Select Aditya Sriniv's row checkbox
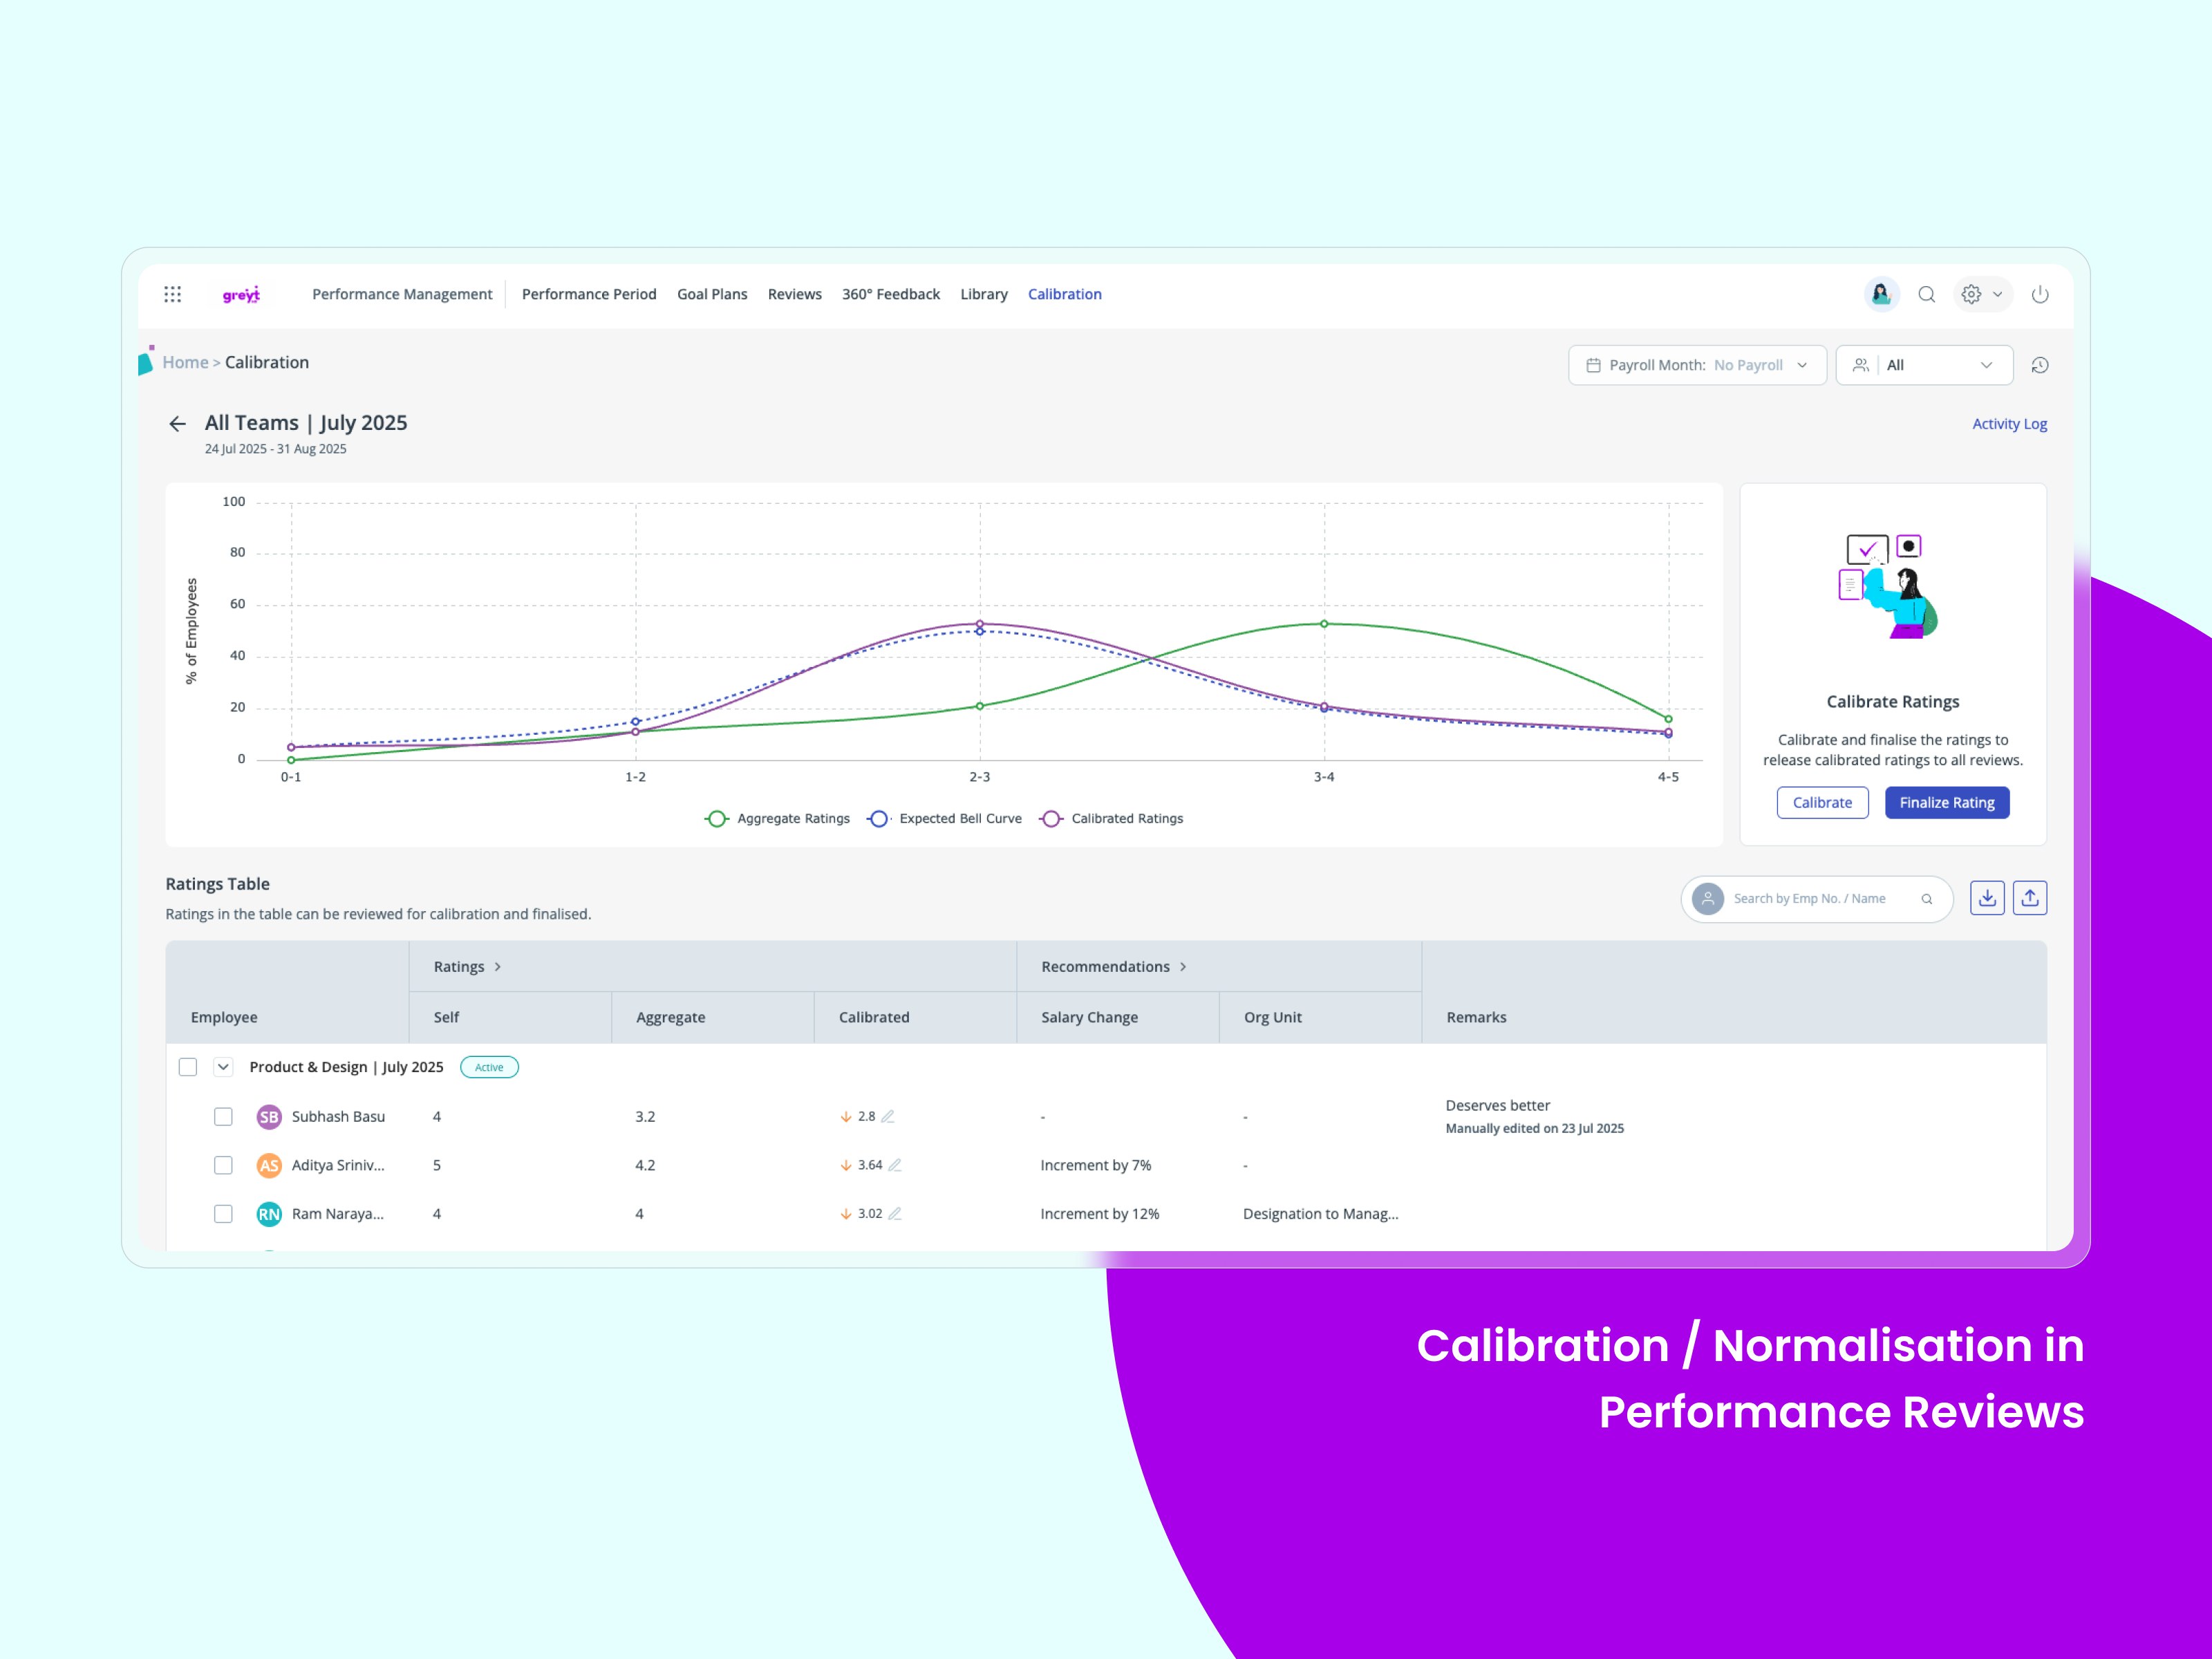Viewport: 2212px width, 1659px height. coord(223,1165)
